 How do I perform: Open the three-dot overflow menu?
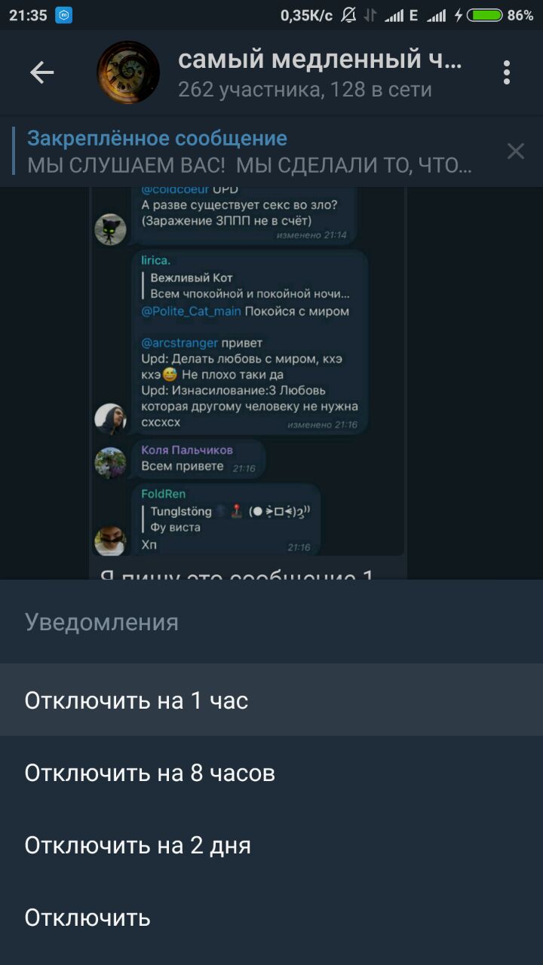point(507,72)
